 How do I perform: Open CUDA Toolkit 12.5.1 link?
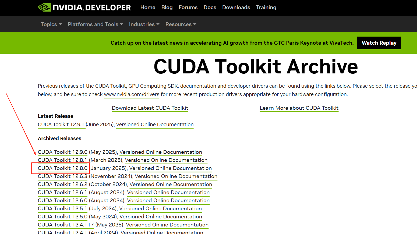[62, 209]
